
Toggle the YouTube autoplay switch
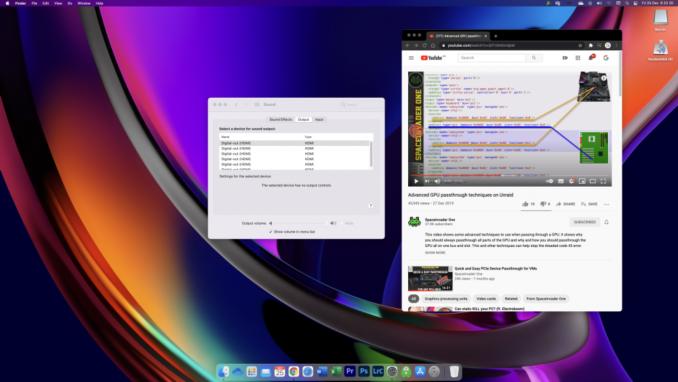(550, 181)
